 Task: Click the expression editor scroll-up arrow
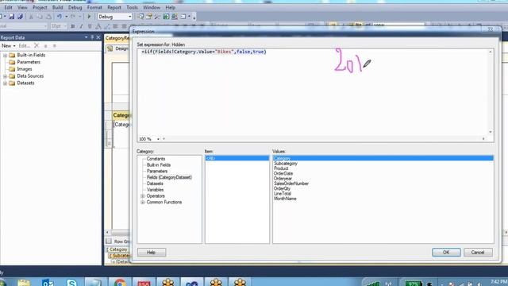[x=491, y=52]
